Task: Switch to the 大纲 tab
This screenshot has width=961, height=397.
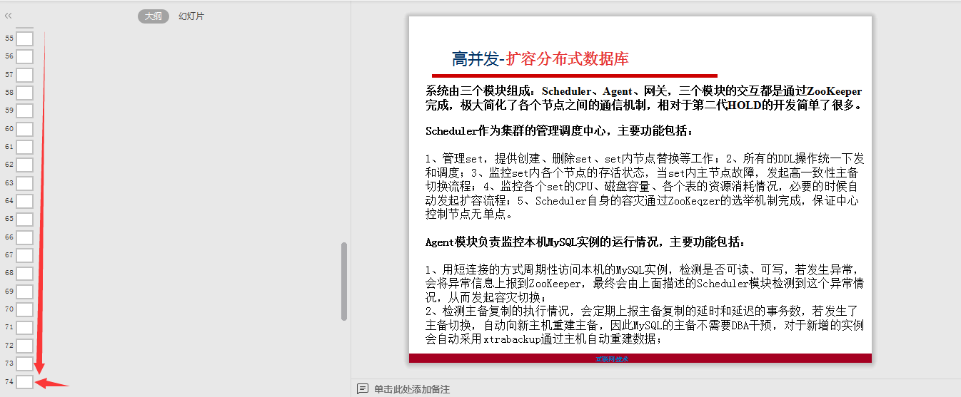Action: 154,16
